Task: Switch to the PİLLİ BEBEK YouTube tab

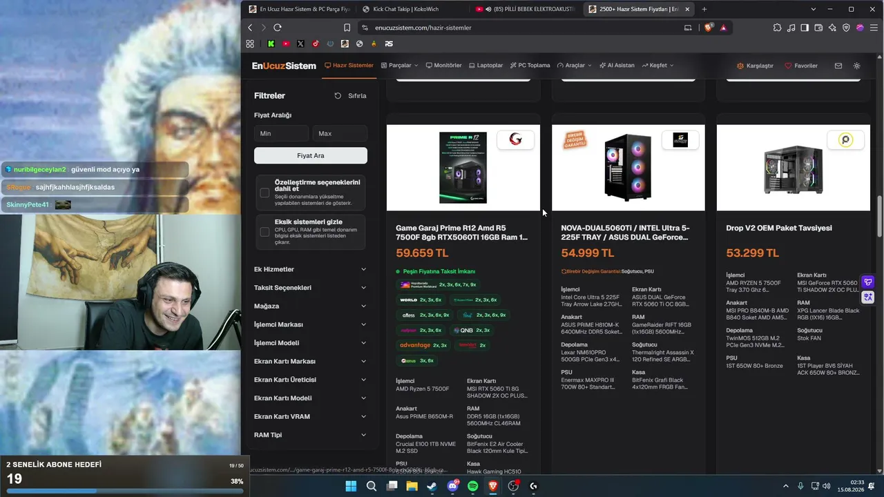Action: (x=526, y=9)
